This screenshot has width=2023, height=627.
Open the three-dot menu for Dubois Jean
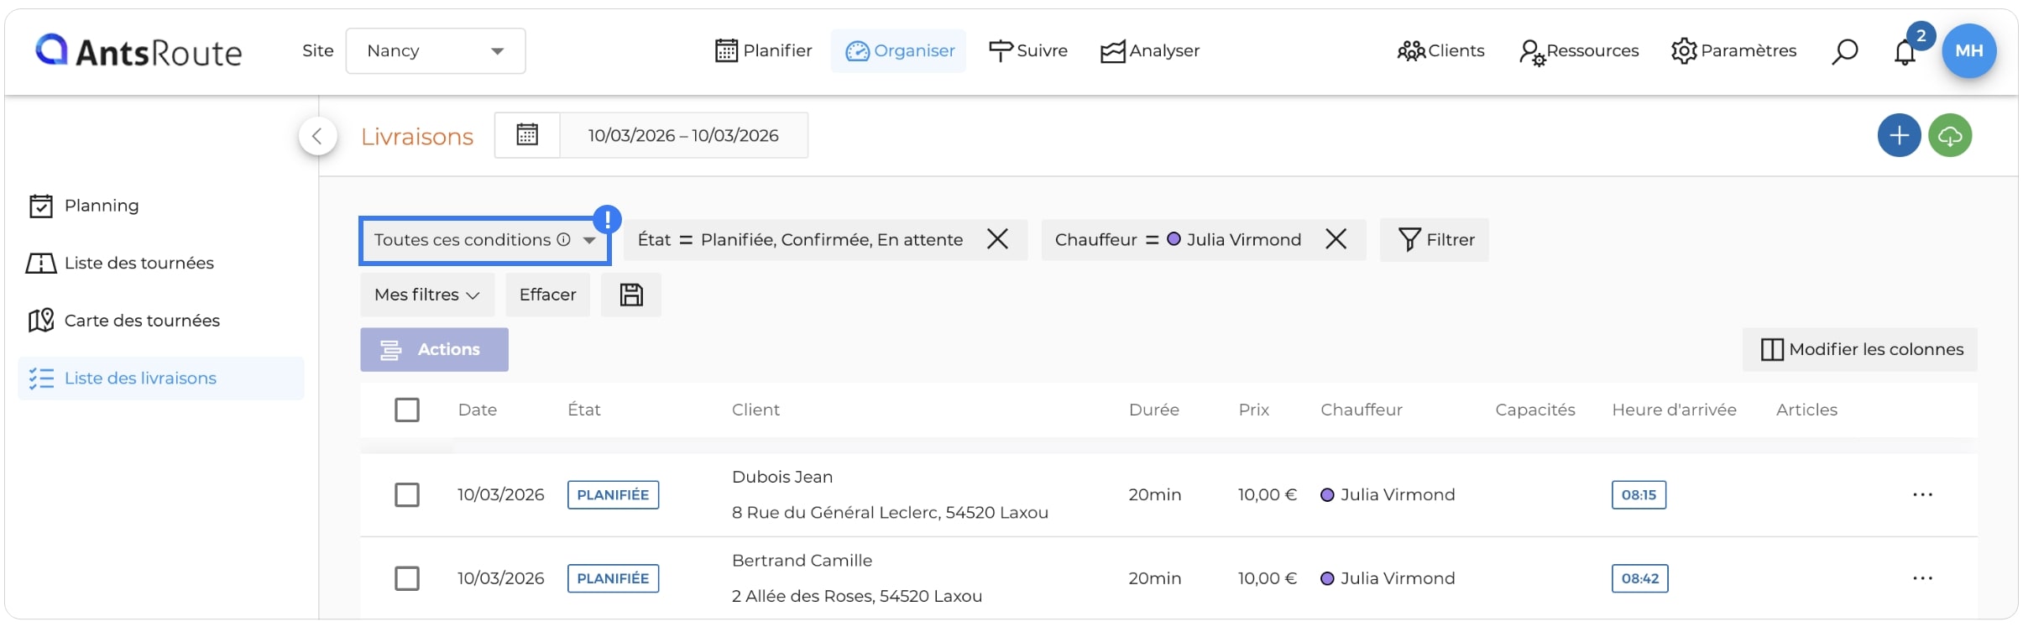pos(1923,495)
